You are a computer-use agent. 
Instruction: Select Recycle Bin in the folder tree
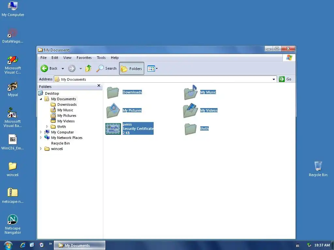60,143
